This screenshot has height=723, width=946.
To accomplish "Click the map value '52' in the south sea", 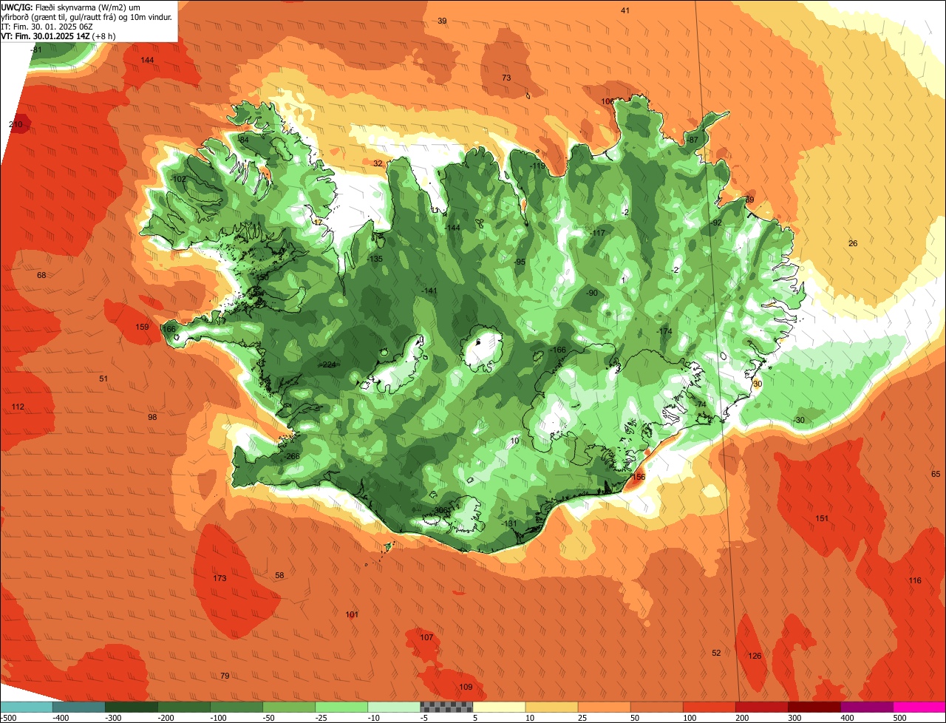I will pyautogui.click(x=716, y=653).
